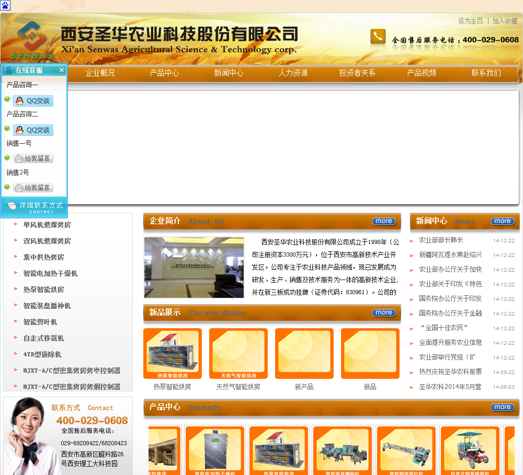Open 新产品 placeholder thumbnail

(304, 354)
